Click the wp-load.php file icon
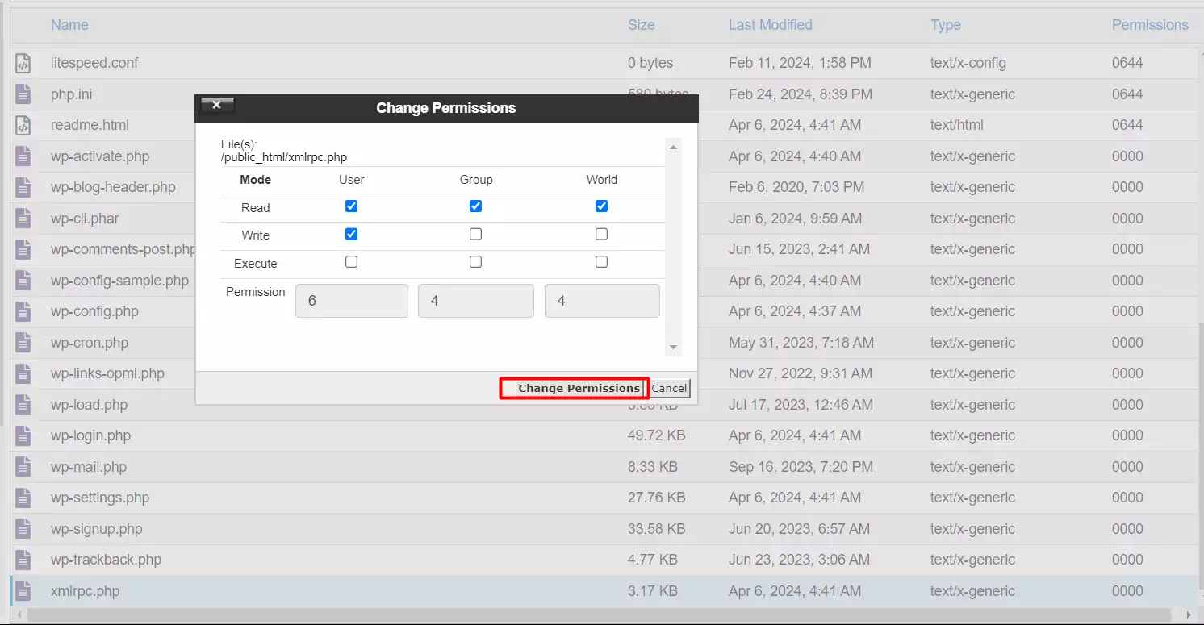 (23, 405)
